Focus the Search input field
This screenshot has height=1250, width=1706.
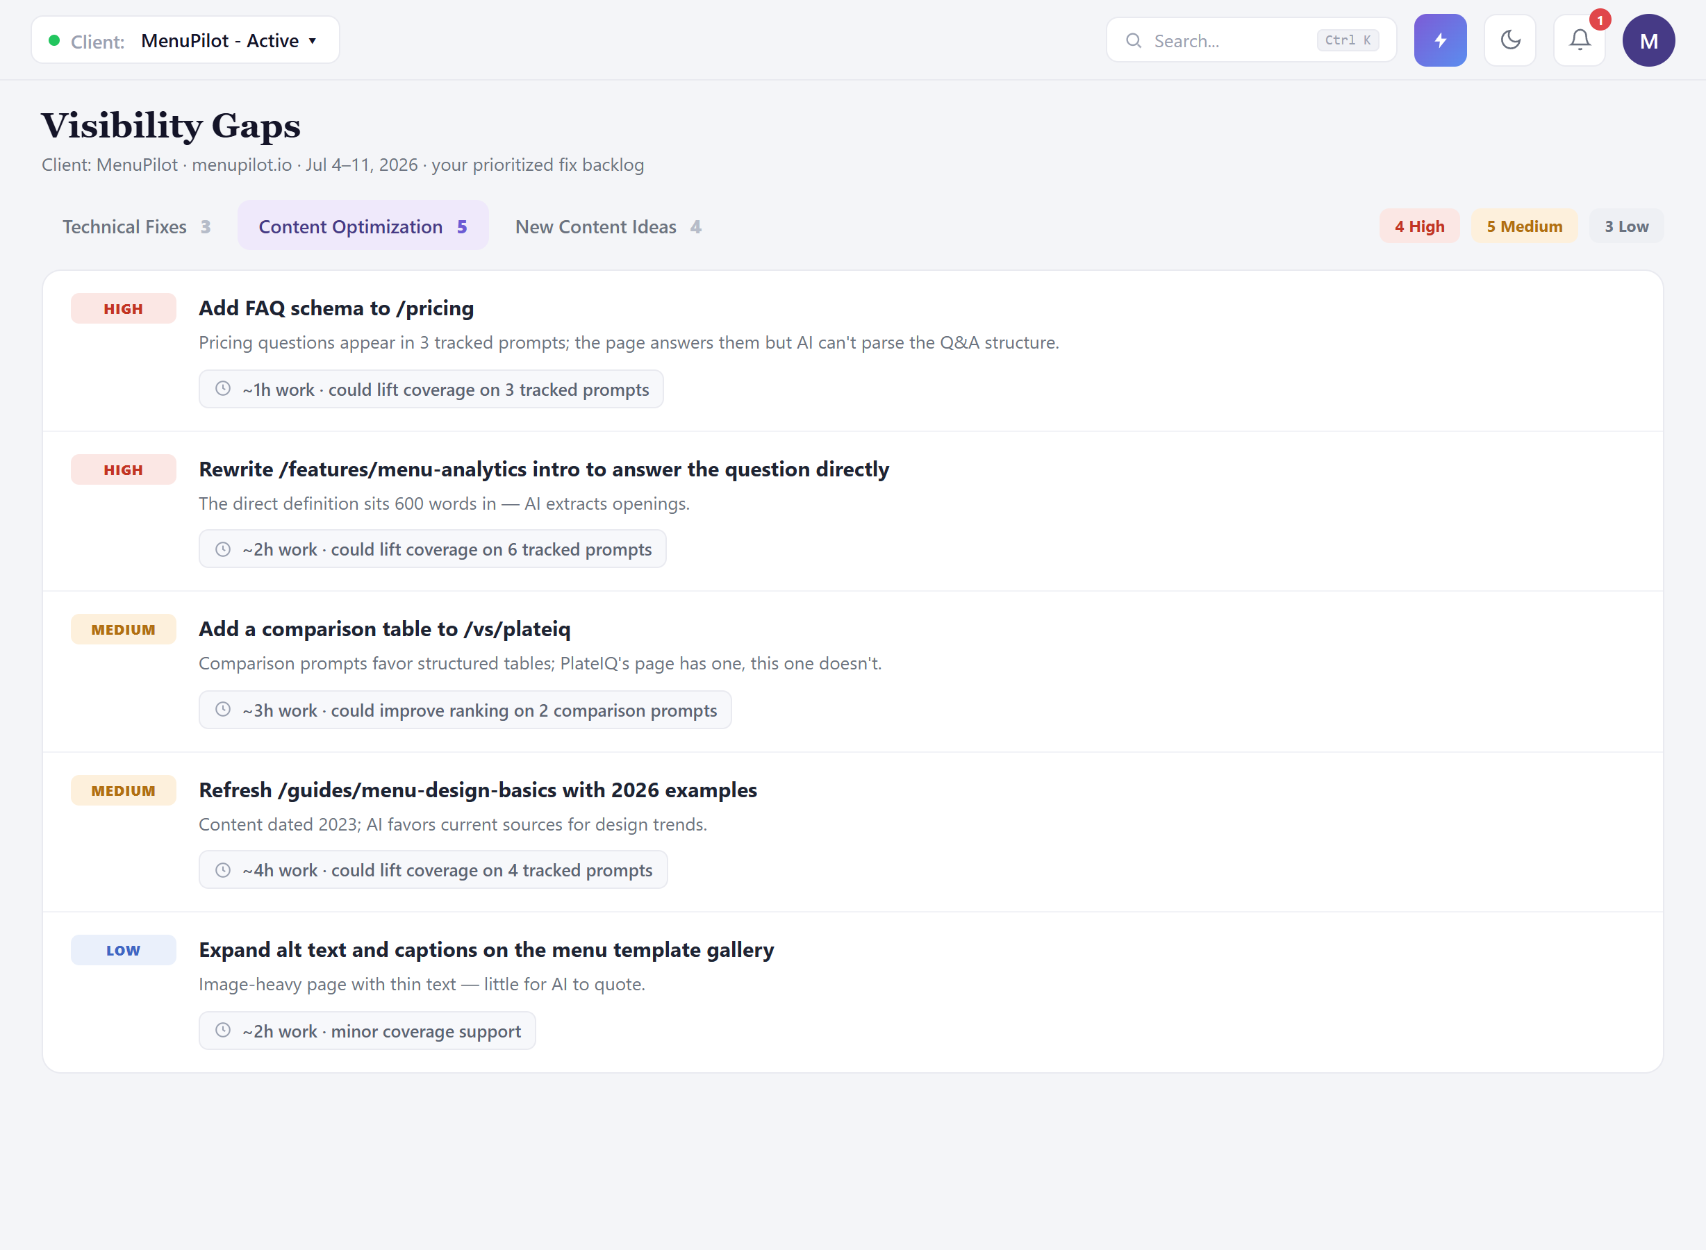[1250, 41]
